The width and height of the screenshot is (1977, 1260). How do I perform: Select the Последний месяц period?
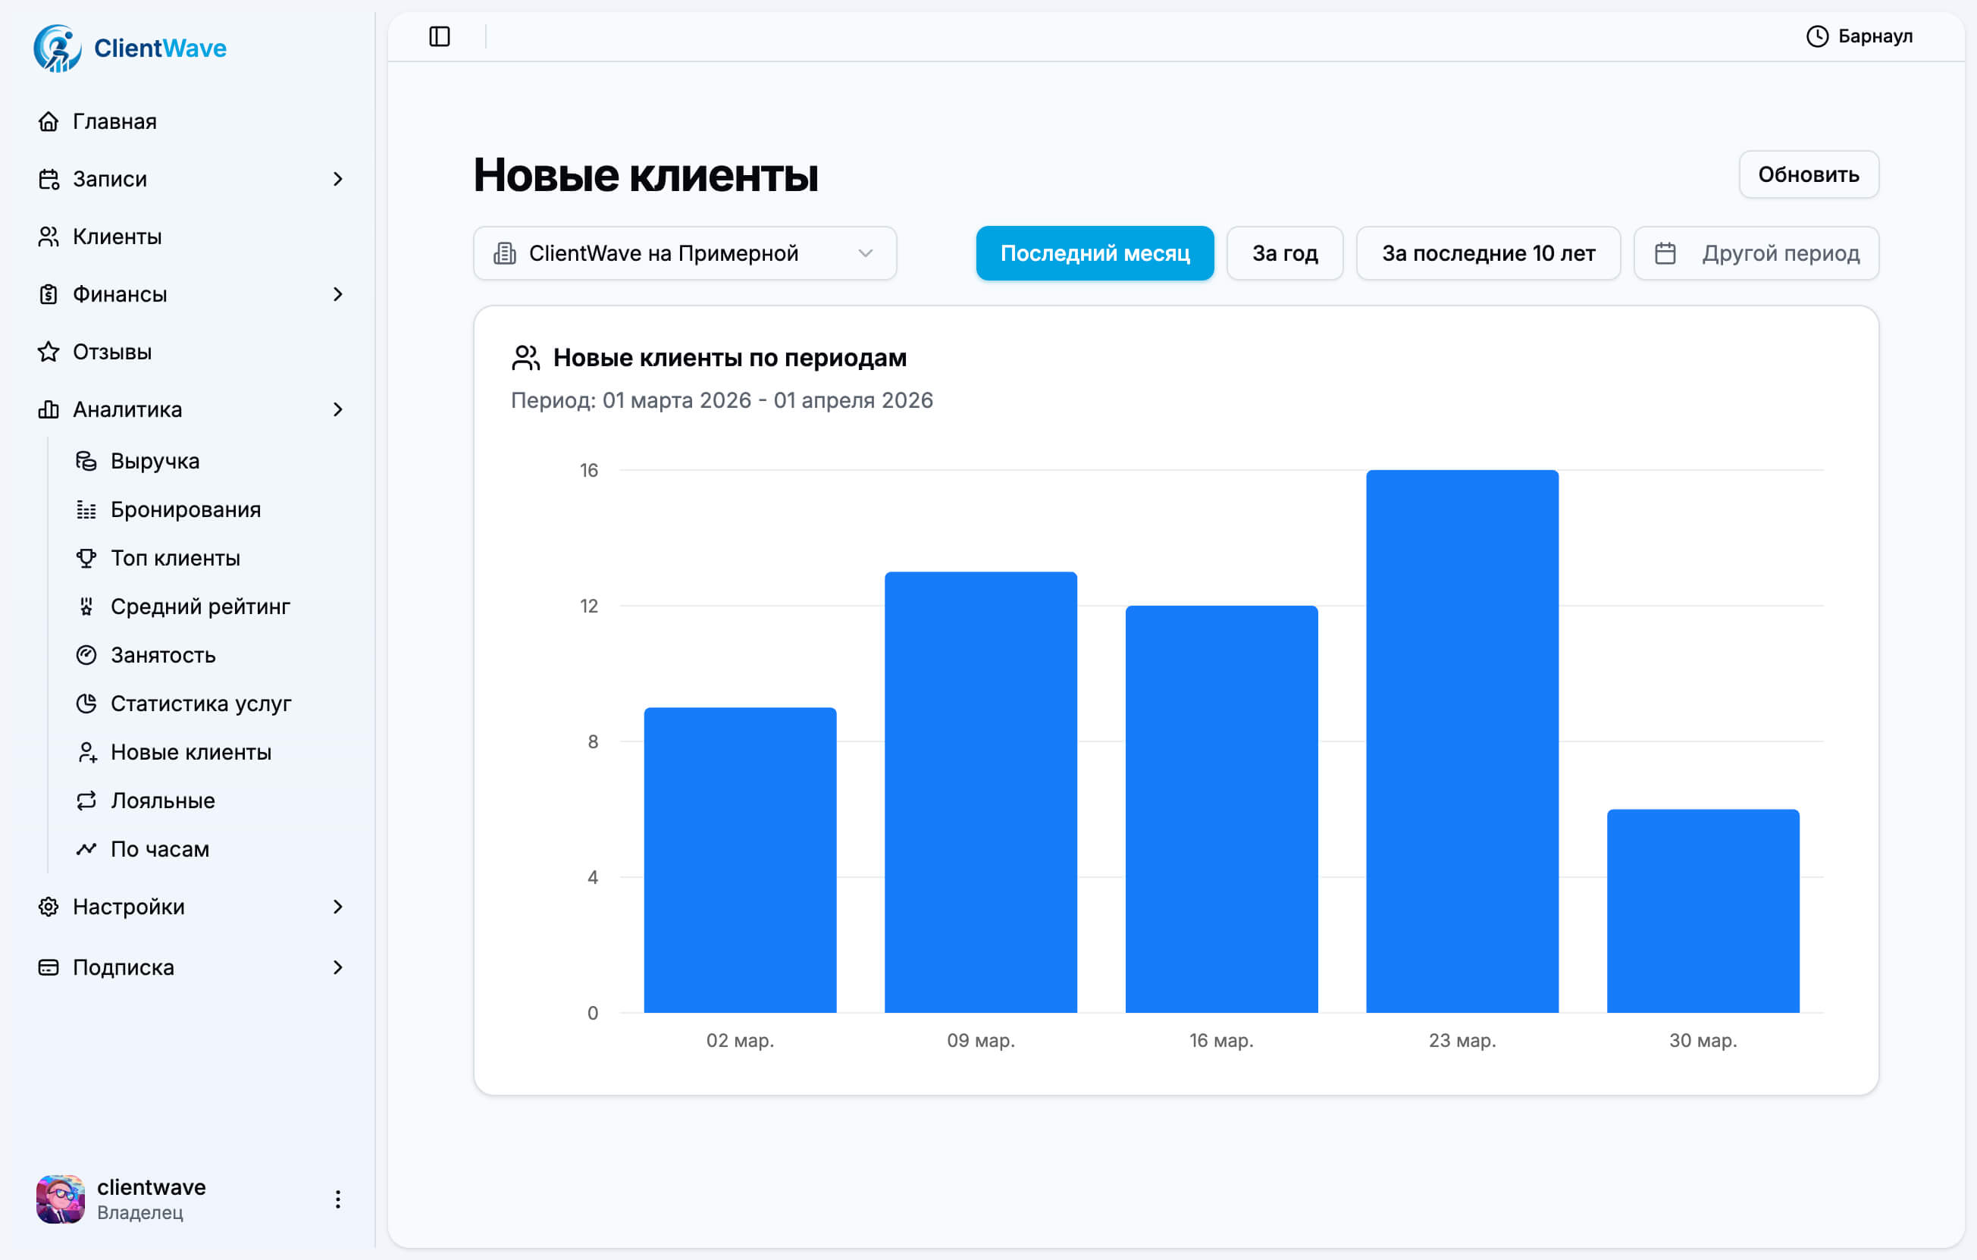pyautogui.click(x=1094, y=252)
